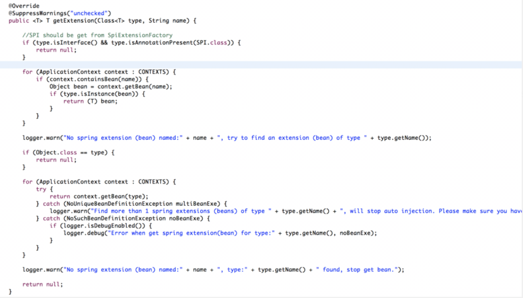Click the first for ApplicationContext loop line
Image resolution: width=523 pixels, height=298 pixels.
click(99, 72)
